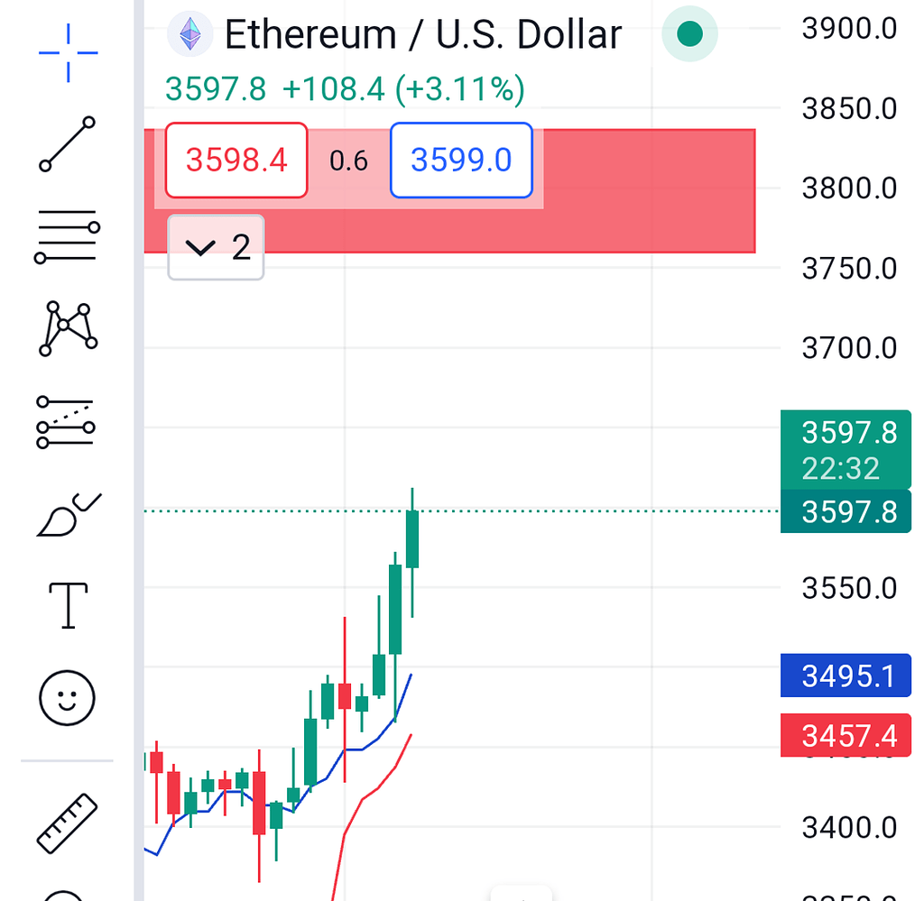Select the XABCD pattern tool
The image size is (924, 901).
coord(68,328)
